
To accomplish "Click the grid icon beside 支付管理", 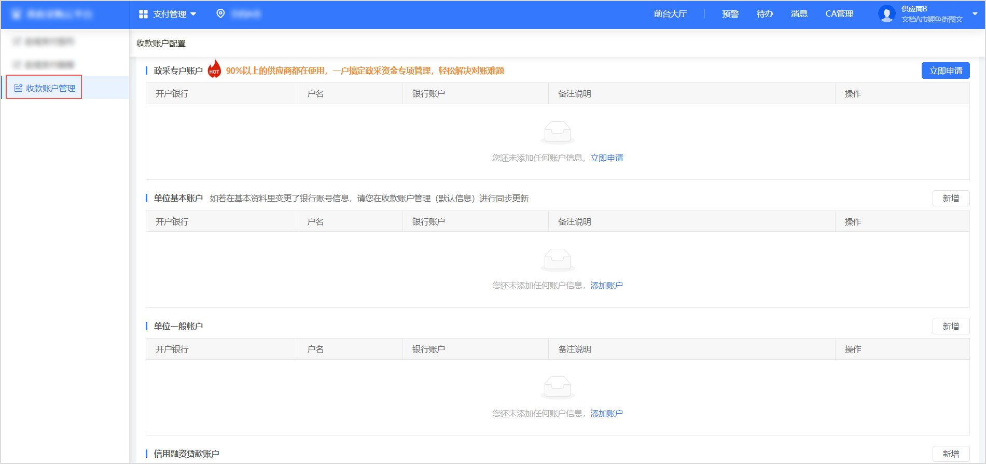I will pyautogui.click(x=143, y=14).
